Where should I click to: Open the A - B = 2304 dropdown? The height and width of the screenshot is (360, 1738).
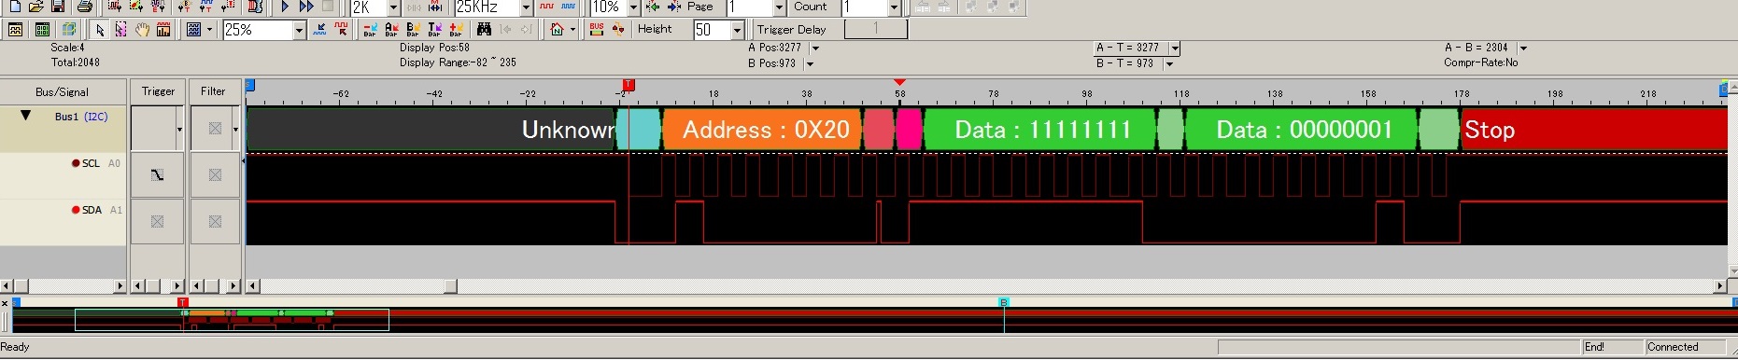pos(1523,48)
